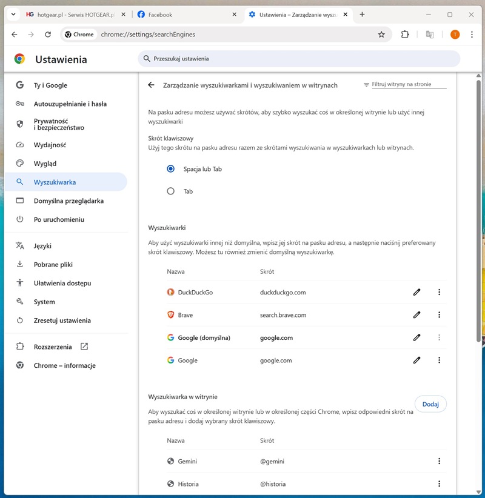Image resolution: width=485 pixels, height=498 pixels.
Task: Click the Dodaj button
Action: 430,404
